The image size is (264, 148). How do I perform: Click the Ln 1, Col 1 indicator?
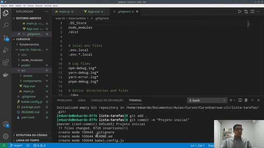(x=198, y=146)
